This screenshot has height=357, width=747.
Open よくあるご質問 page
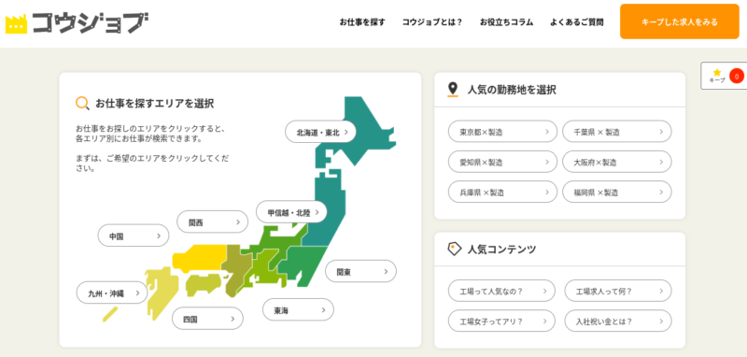[576, 21]
